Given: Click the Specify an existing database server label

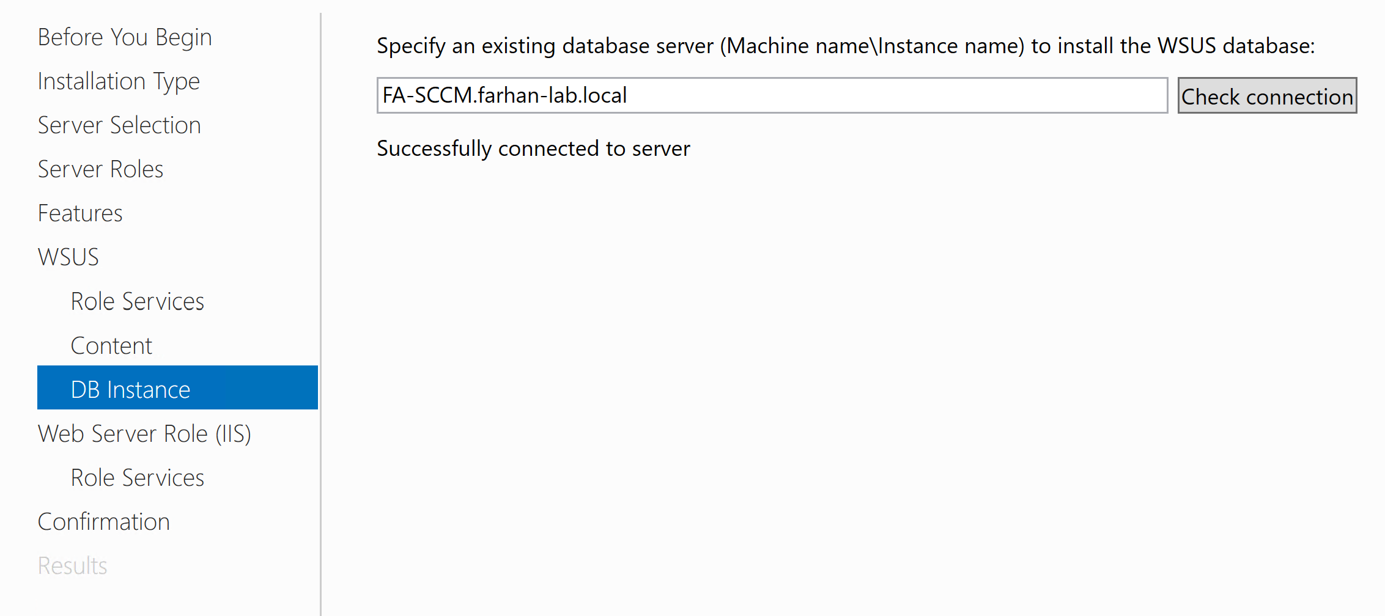Looking at the screenshot, I should pyautogui.click(x=845, y=46).
